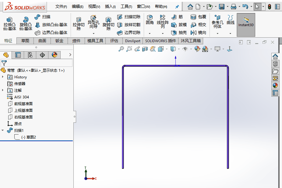The height and width of the screenshot is (188, 282).
Task: Click the Shell 抽壳 tool
Action: 179,32
